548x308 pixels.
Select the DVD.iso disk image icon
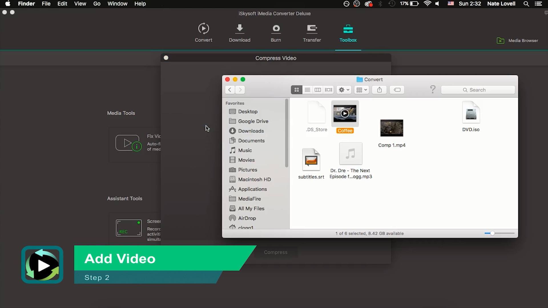471,112
